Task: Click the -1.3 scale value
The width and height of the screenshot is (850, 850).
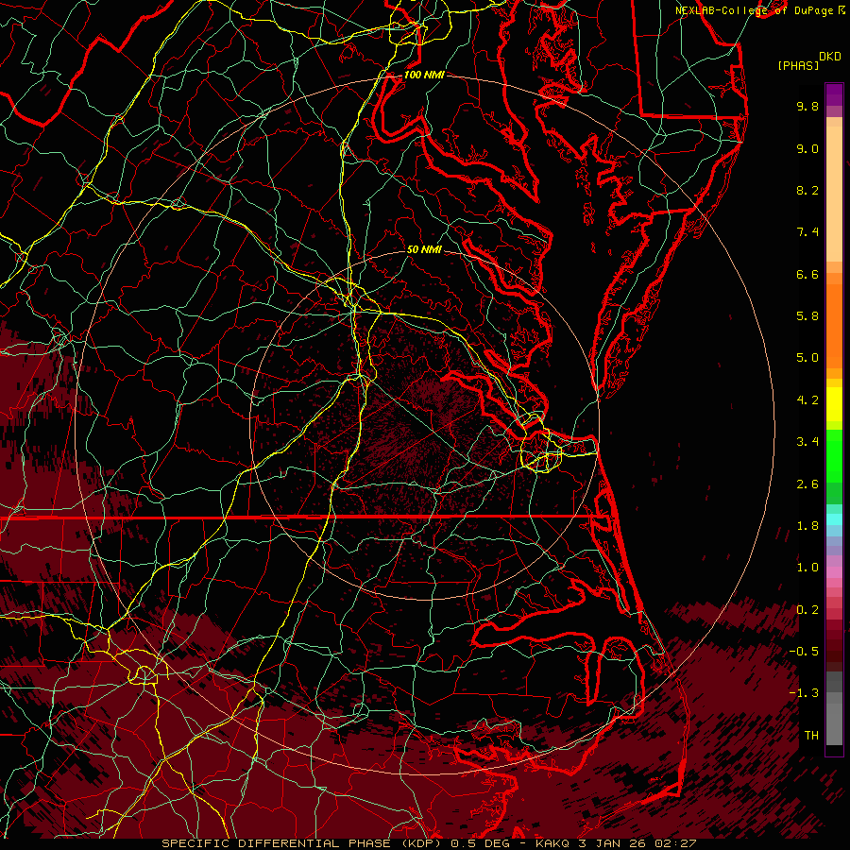Action: click(804, 693)
